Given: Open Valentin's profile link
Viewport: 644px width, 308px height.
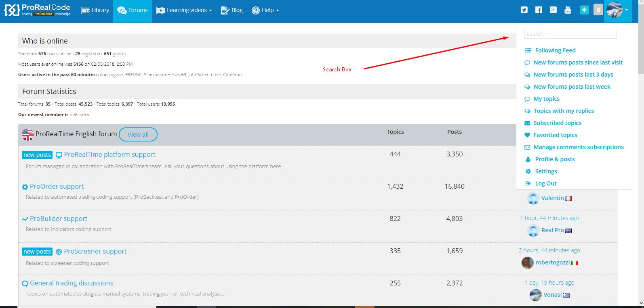Looking at the screenshot, I should point(552,198).
